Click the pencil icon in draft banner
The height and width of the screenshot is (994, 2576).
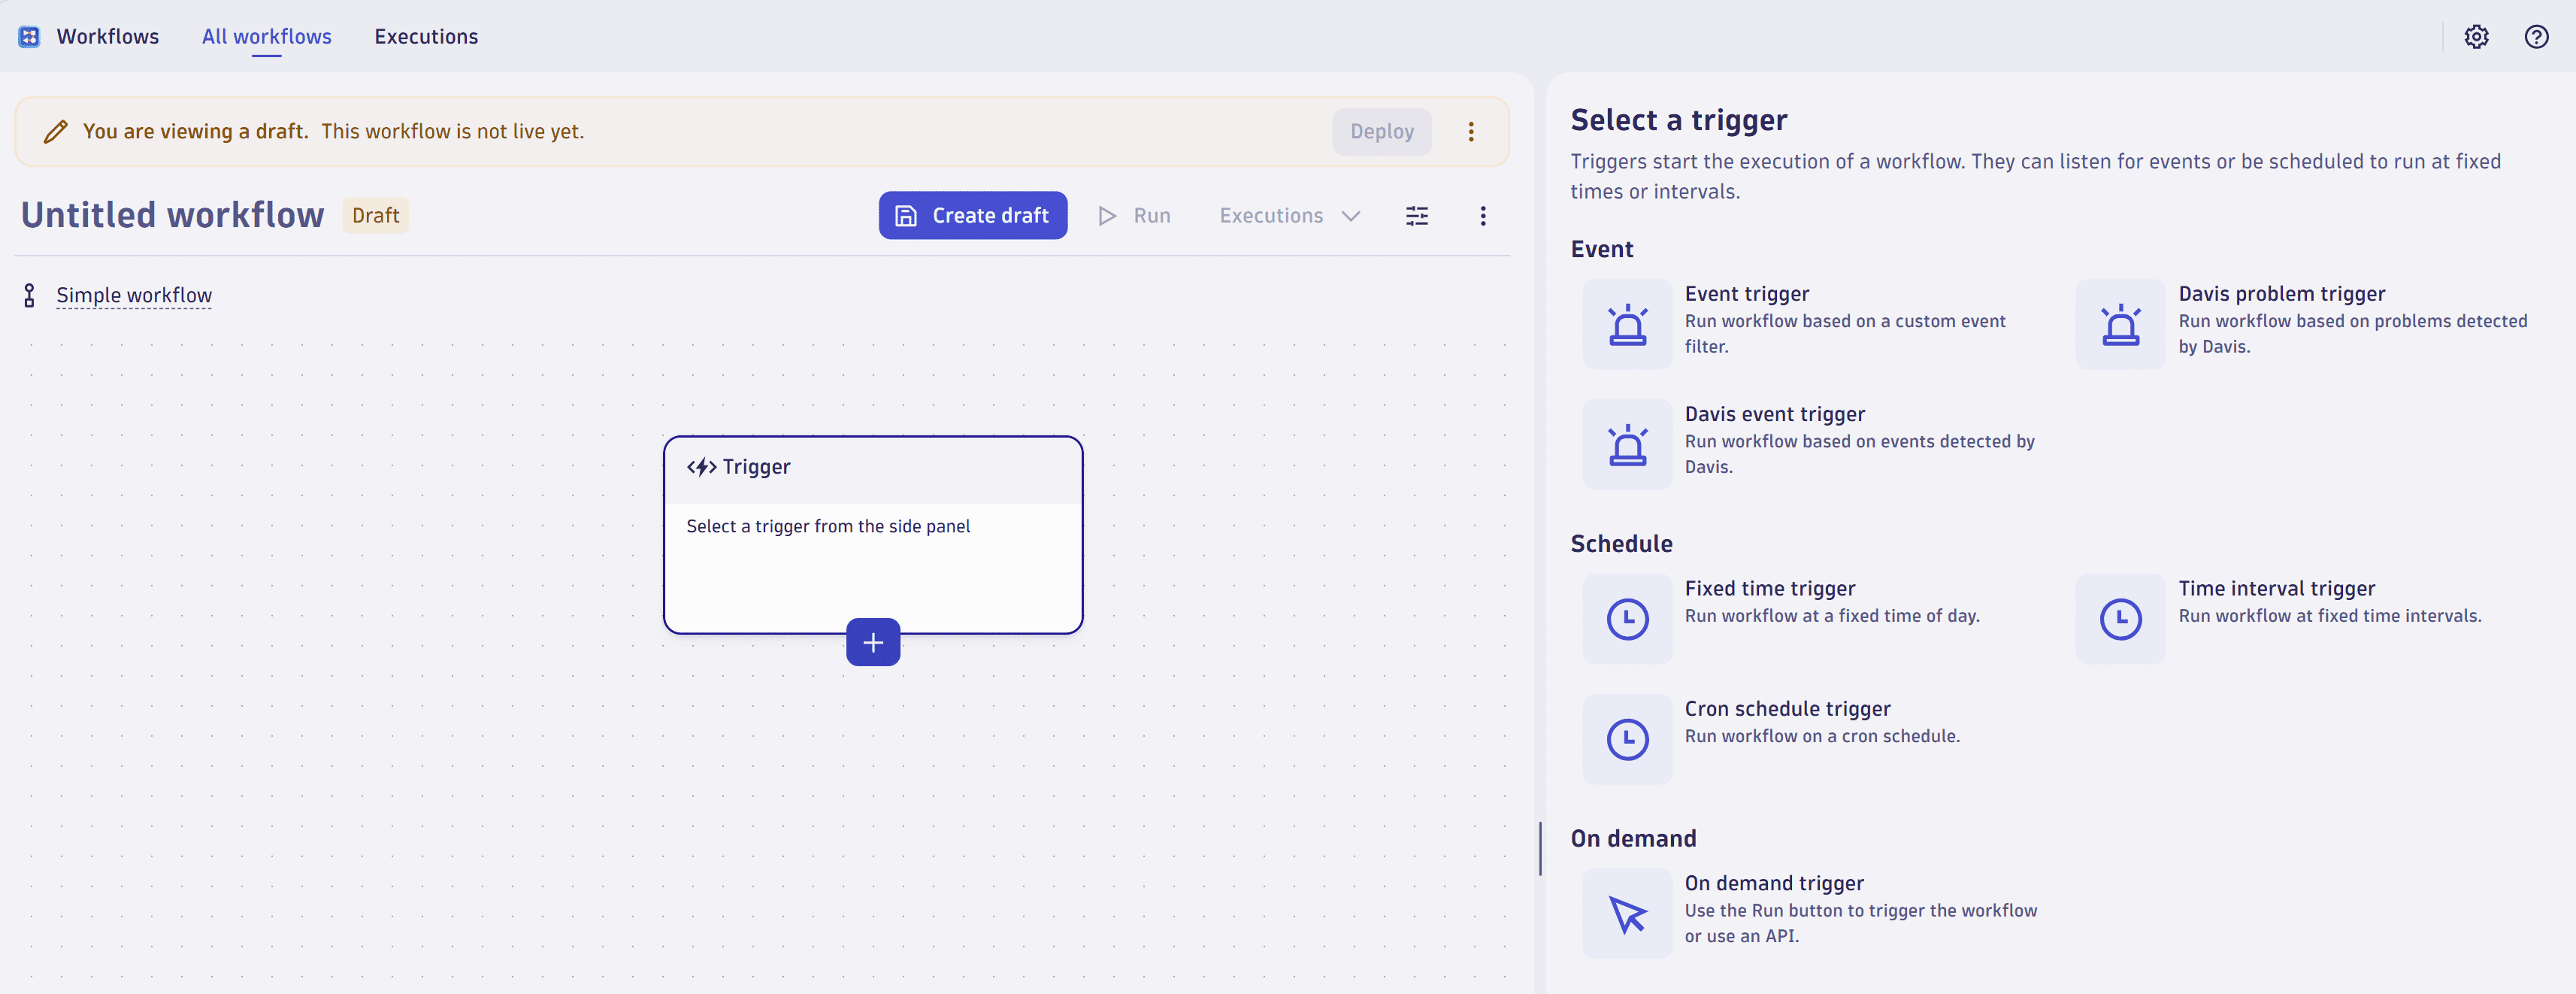(x=56, y=132)
